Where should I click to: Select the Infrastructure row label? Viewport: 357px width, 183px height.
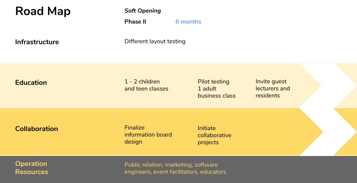point(37,42)
